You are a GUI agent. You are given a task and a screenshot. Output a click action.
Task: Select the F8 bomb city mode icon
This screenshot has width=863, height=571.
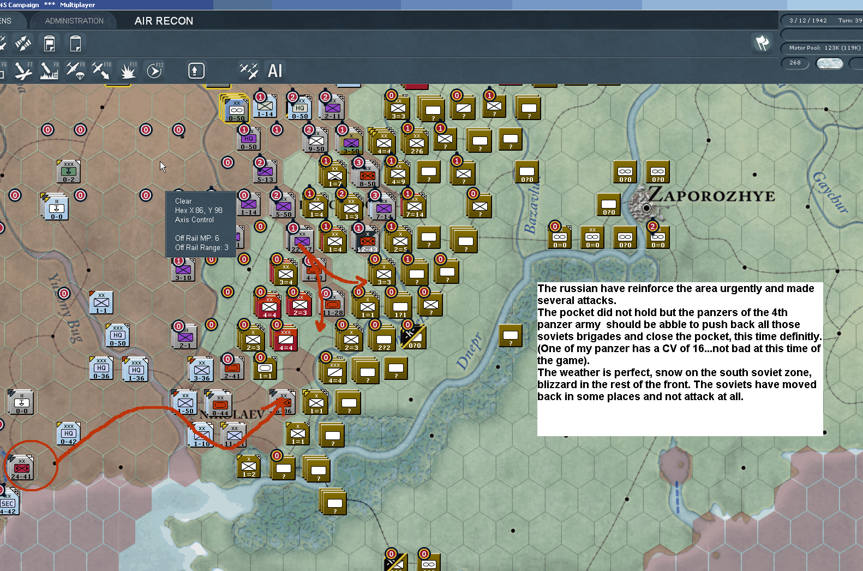(49, 70)
